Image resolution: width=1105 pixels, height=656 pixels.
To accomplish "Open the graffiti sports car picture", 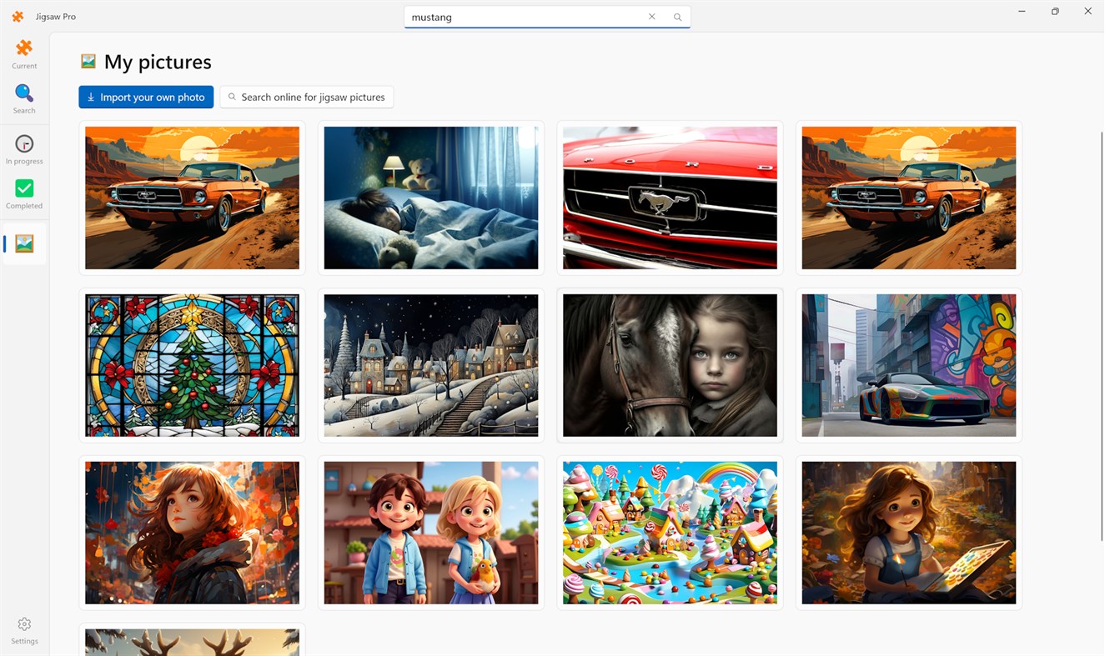I will (x=908, y=365).
